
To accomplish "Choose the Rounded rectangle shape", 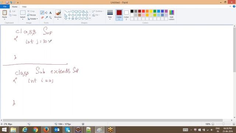I will tap(80, 11).
